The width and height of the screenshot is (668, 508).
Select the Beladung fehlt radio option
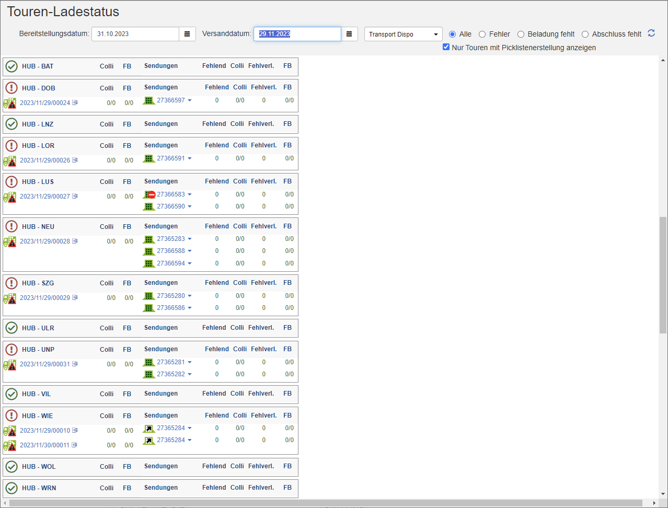(521, 34)
